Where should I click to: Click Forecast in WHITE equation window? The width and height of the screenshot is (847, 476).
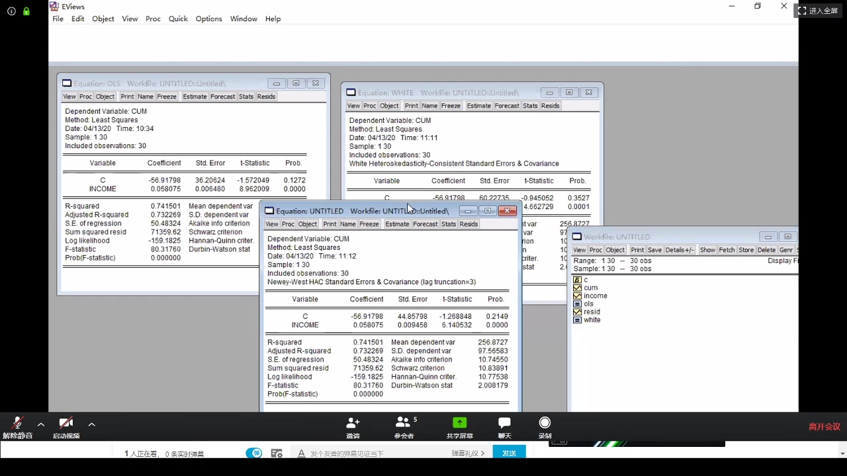coord(507,106)
